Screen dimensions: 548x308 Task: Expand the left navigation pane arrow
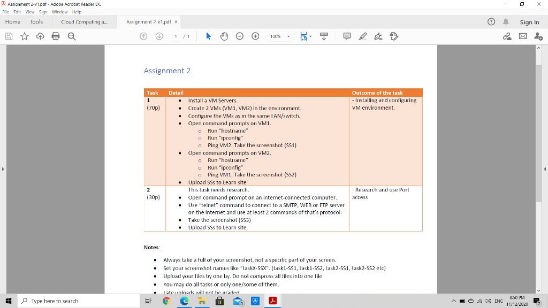coord(3,169)
